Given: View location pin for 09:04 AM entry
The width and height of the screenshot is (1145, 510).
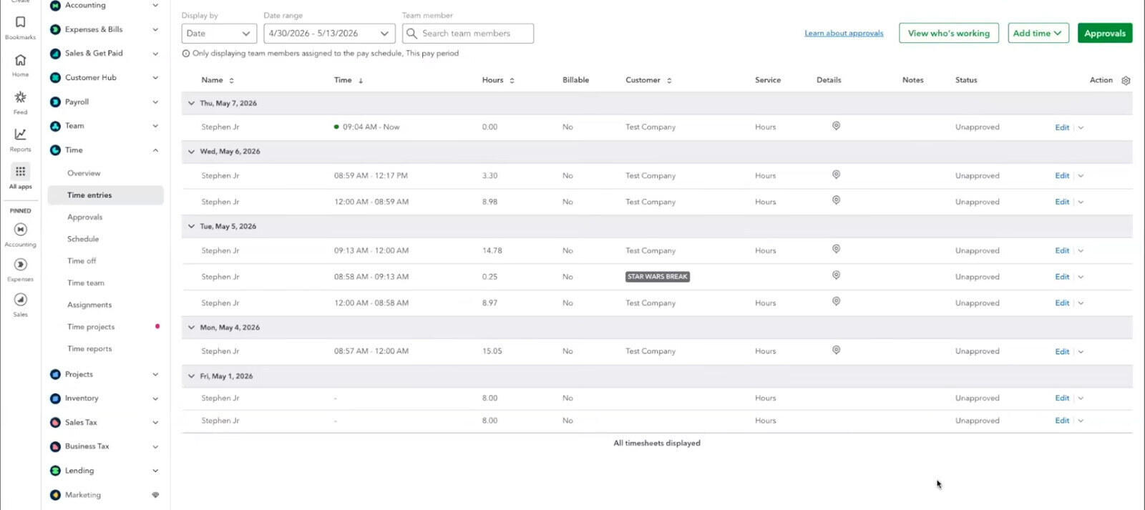Looking at the screenshot, I should pyautogui.click(x=836, y=126).
